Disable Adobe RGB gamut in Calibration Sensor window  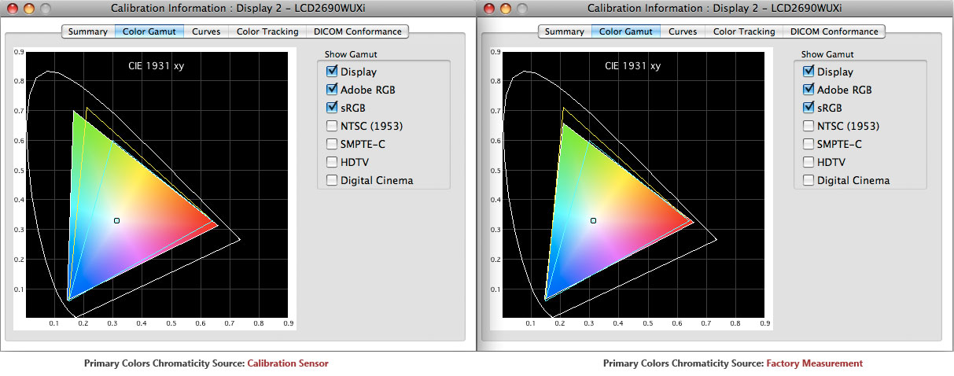[332, 90]
